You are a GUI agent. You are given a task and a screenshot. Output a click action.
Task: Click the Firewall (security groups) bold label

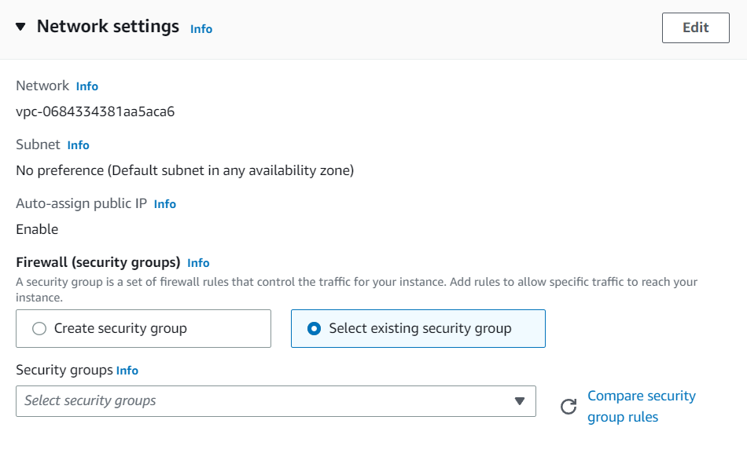(98, 262)
